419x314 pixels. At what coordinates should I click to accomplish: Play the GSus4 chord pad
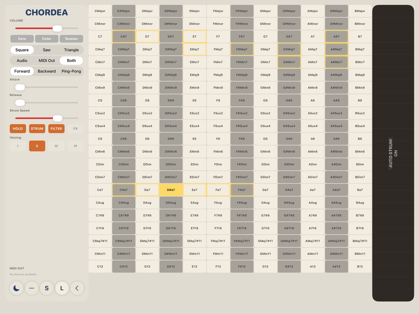[x=265, y=126]
